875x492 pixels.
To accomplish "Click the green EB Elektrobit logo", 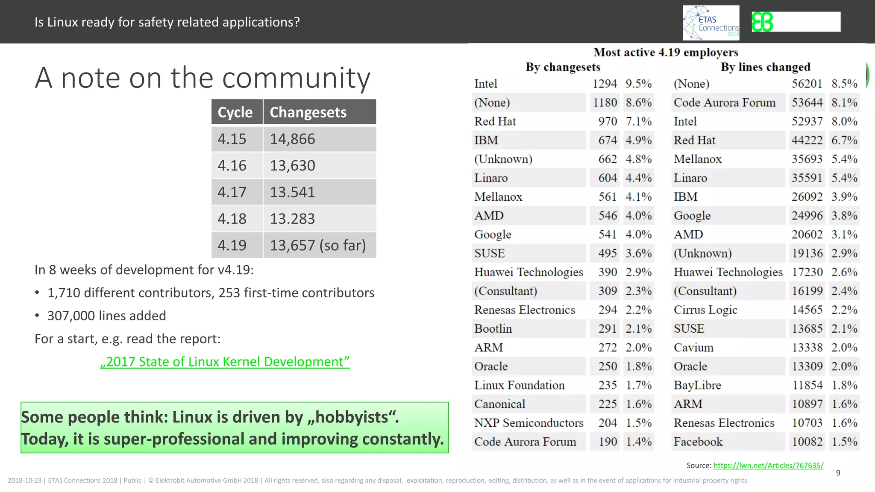I will [x=763, y=22].
